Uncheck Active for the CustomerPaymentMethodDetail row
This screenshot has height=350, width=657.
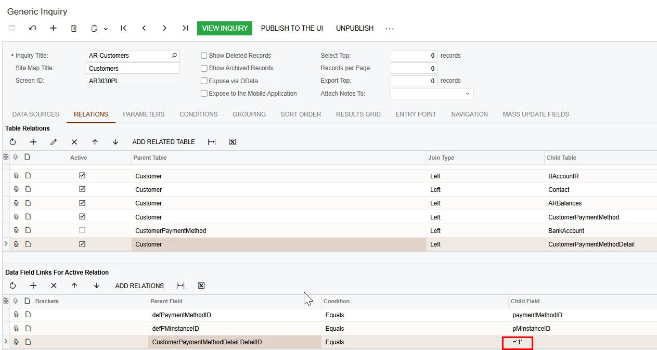point(82,244)
